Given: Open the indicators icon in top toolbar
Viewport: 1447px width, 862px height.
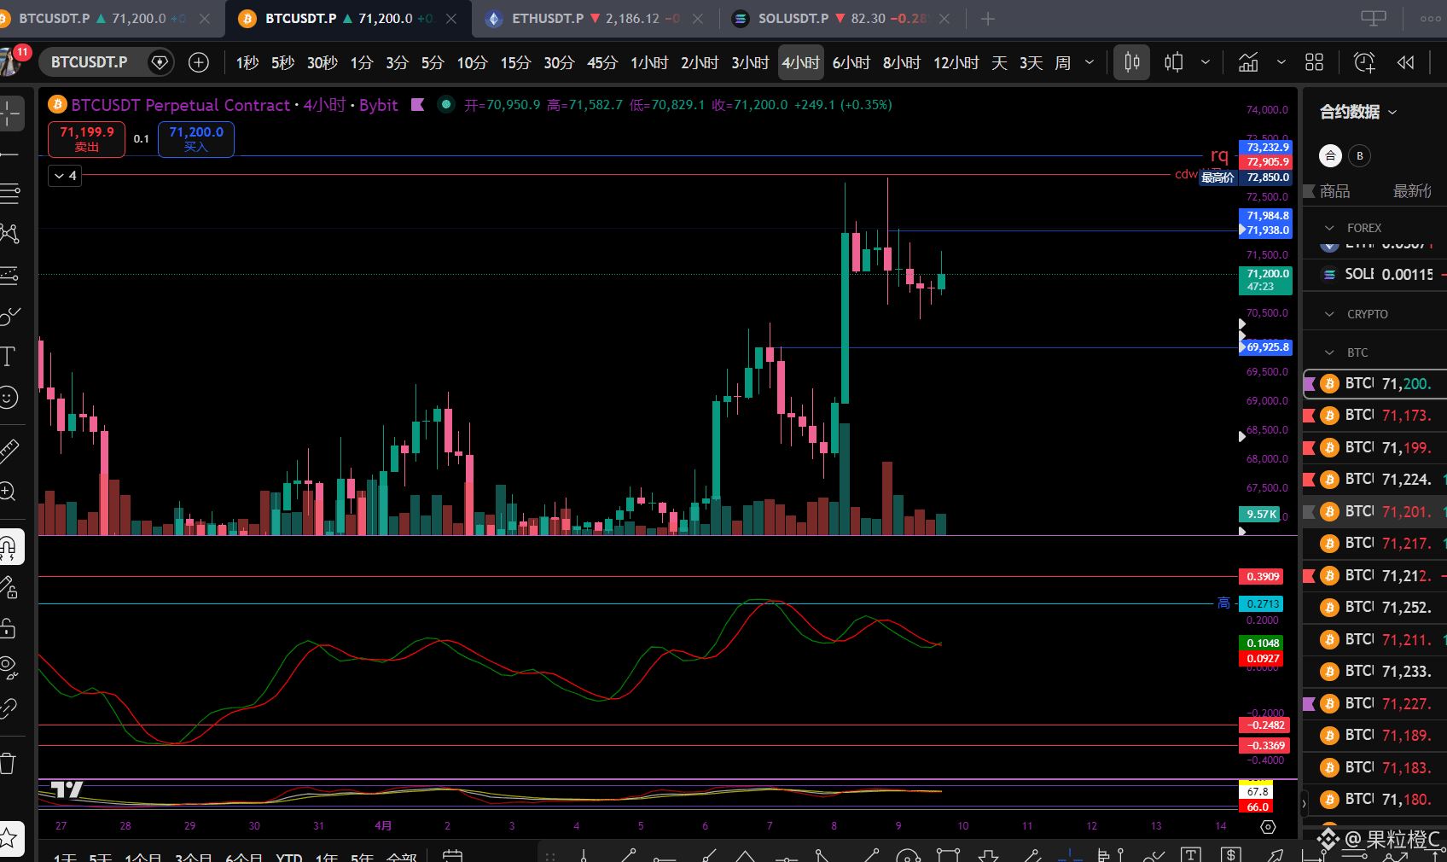Looking at the screenshot, I should tap(1248, 62).
